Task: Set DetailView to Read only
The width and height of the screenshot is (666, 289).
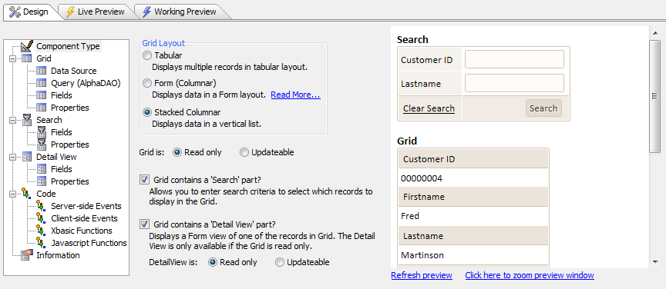Action: pyautogui.click(x=213, y=262)
